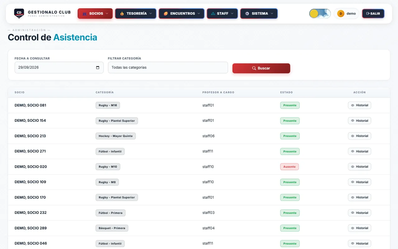Click the eye icon for SOCIO 213

point(353,136)
